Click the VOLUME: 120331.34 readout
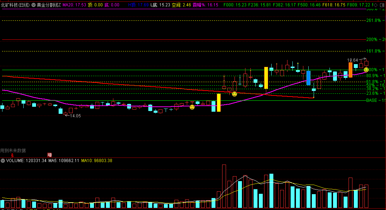 click(x=26, y=161)
